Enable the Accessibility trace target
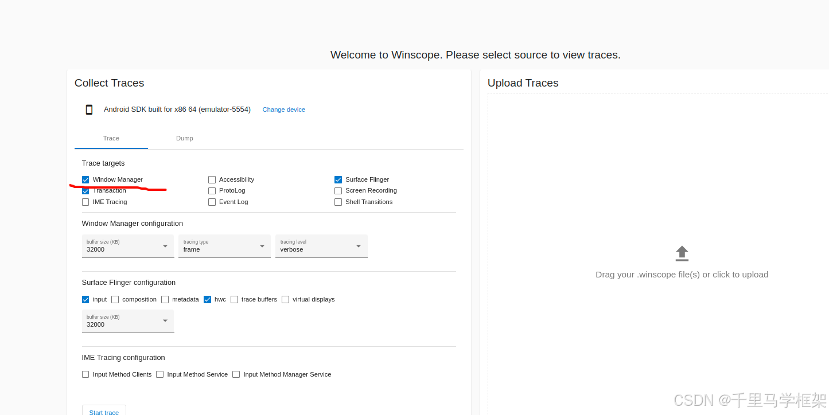The height and width of the screenshot is (415, 829). [x=212, y=179]
